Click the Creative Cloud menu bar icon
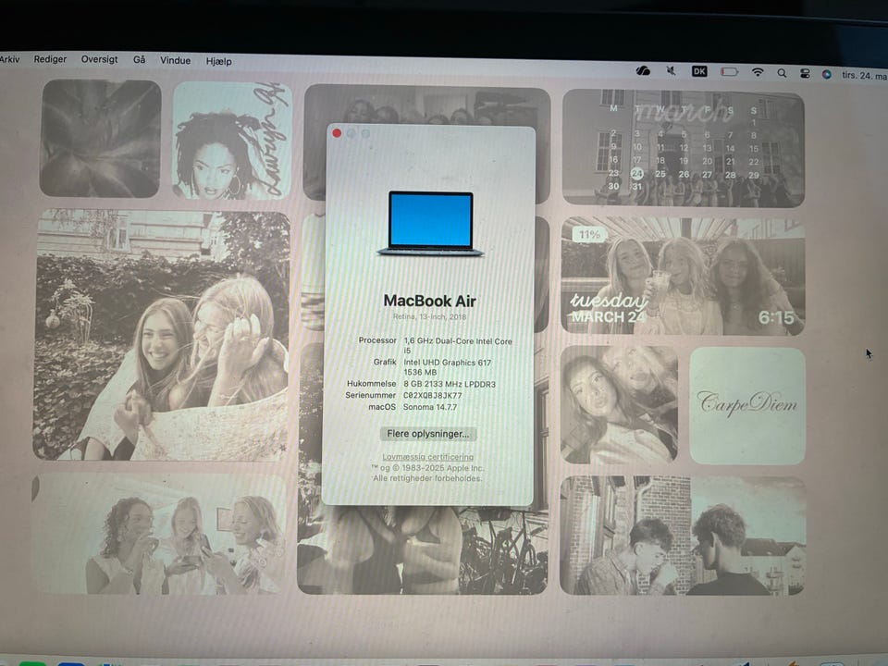This screenshot has width=888, height=666. pyautogui.click(x=643, y=71)
